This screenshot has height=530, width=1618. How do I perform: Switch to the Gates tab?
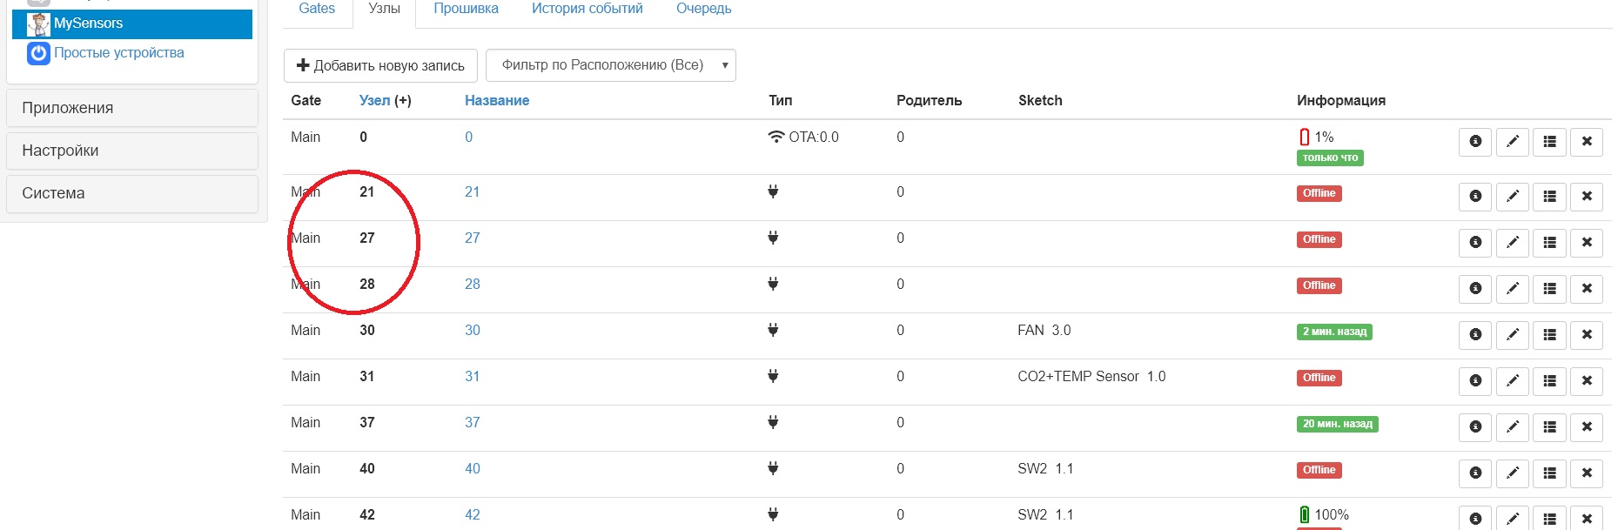317,9
